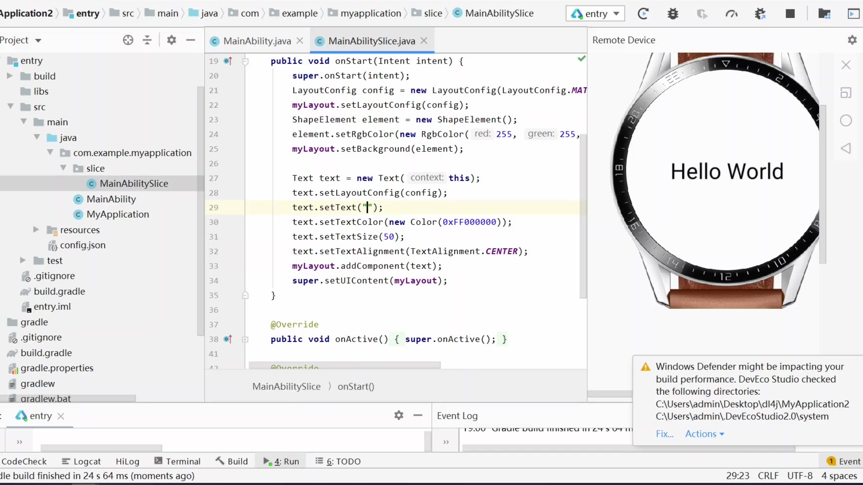Click override gutter marker on line 19
The width and height of the screenshot is (863, 485).
click(x=228, y=61)
